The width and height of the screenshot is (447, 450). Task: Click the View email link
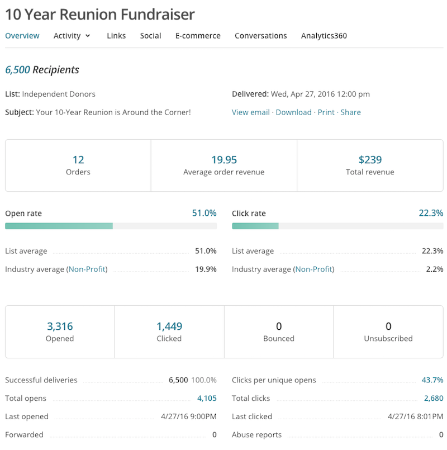pos(250,112)
